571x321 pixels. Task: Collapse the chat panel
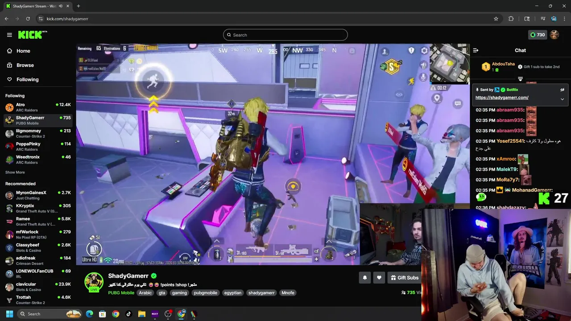476,50
